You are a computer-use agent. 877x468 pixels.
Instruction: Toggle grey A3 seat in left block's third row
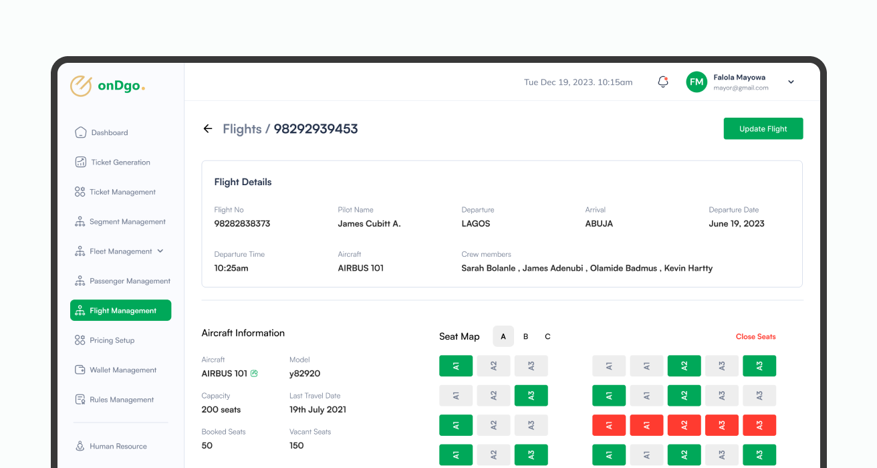[x=531, y=425]
